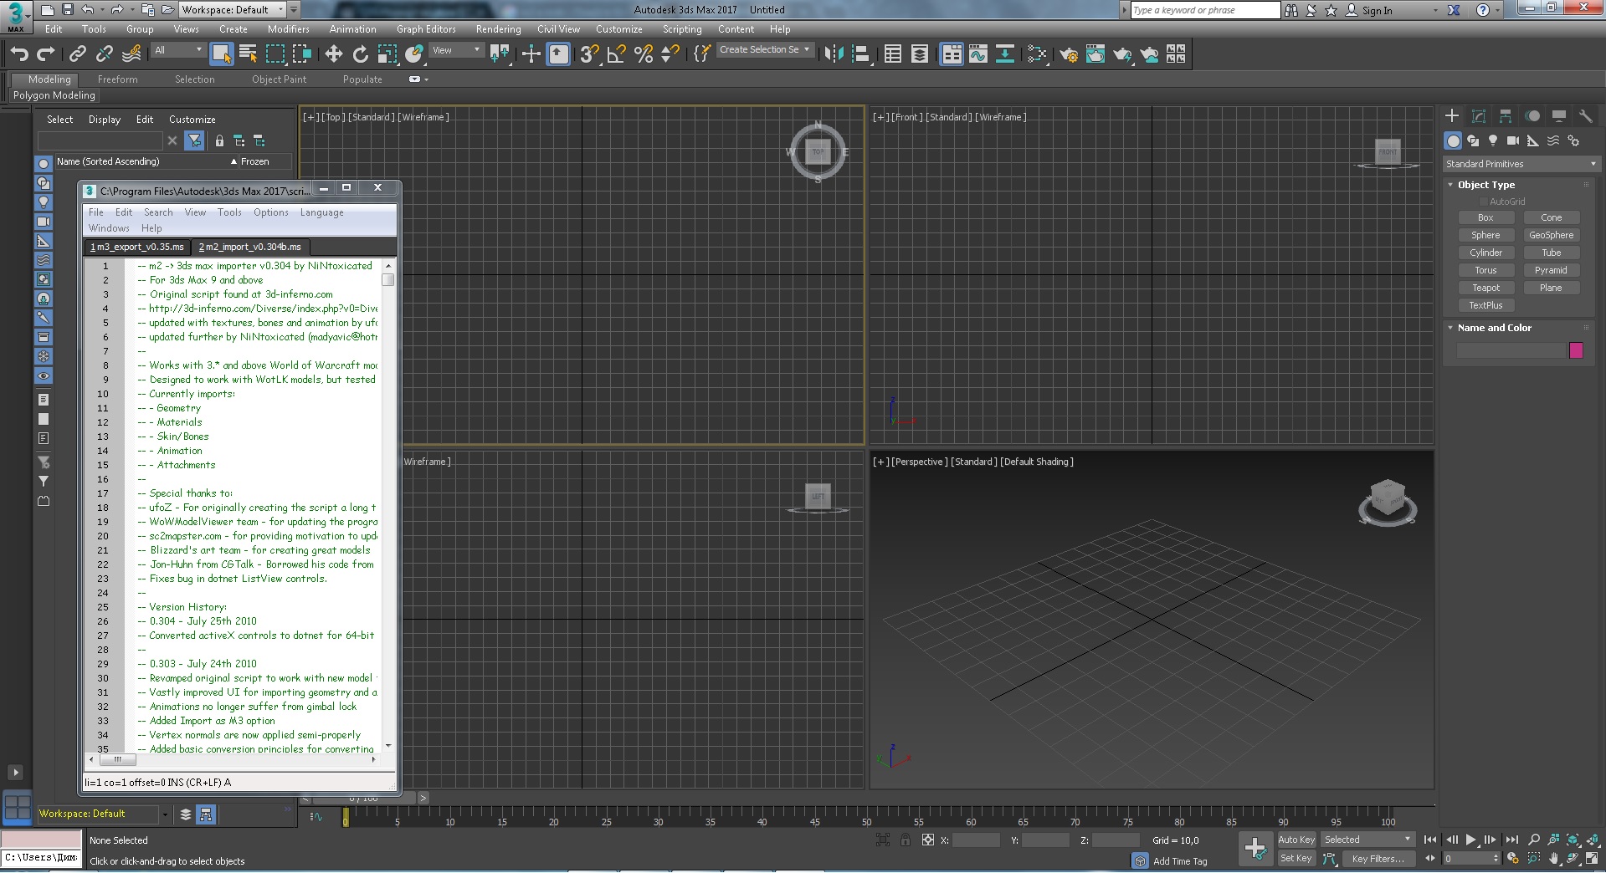
Task: Click the Play Animation button
Action: point(1470,840)
